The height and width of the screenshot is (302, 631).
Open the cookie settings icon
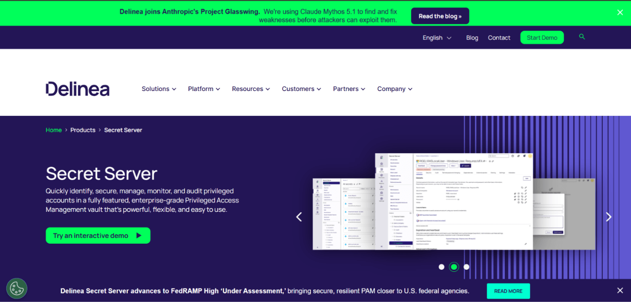pyautogui.click(x=17, y=289)
